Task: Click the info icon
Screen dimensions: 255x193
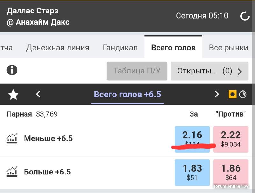Action: [x=12, y=70]
